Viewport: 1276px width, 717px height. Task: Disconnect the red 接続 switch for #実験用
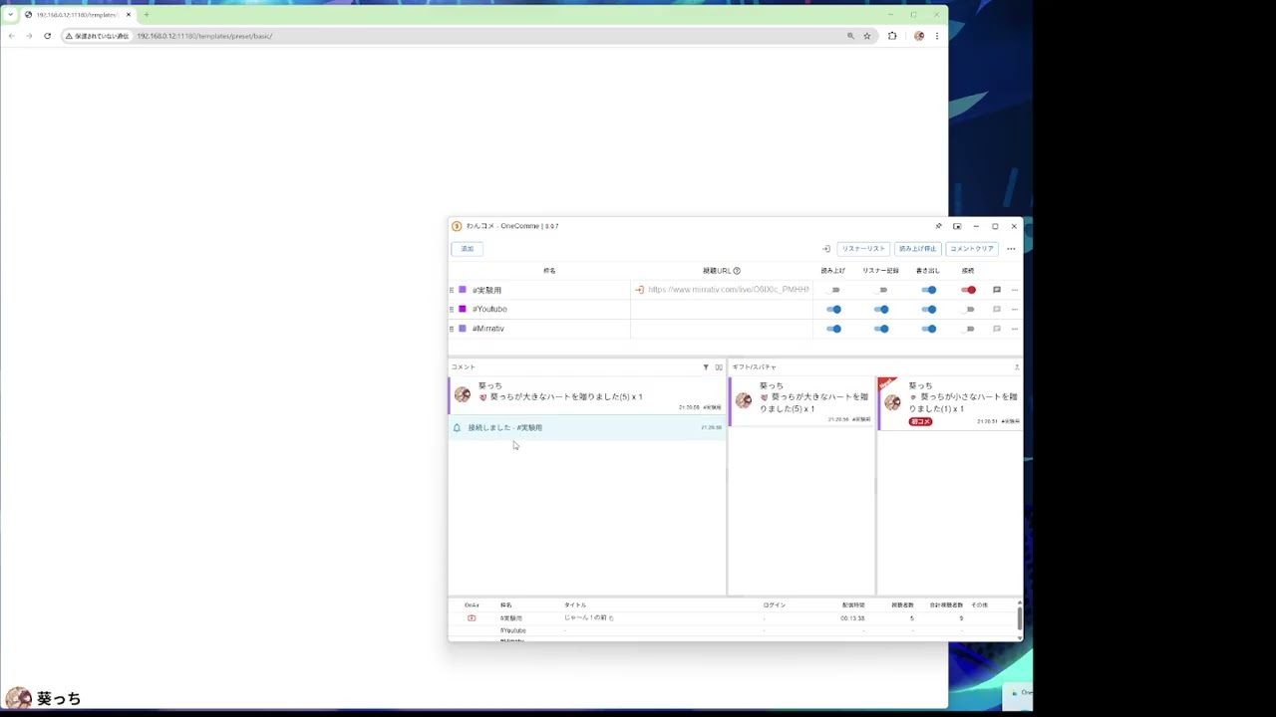(969, 290)
